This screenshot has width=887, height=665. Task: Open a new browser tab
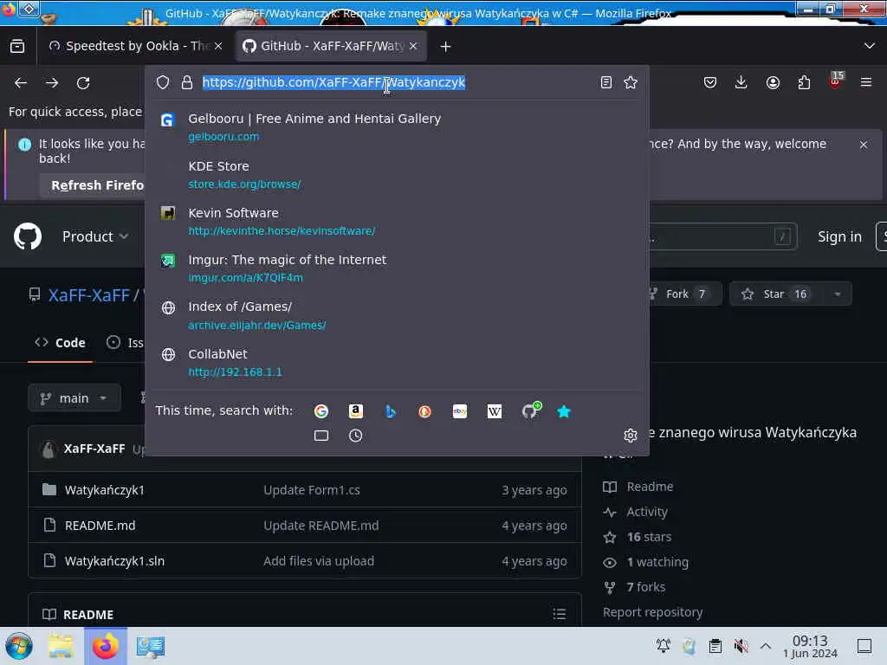(446, 47)
